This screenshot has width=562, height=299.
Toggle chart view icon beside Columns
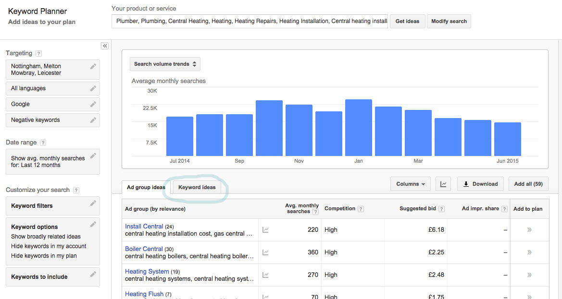pos(443,184)
